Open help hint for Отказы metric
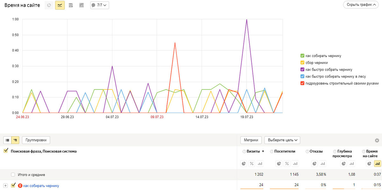Screen dimensions: 382x190 click(307, 151)
